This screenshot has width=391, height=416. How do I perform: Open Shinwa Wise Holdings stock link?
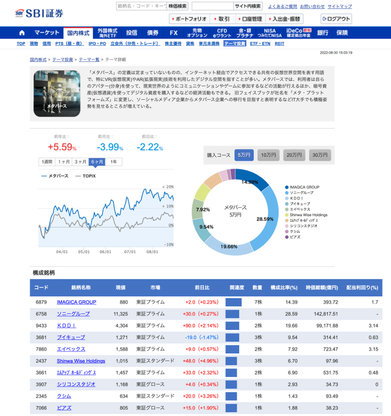click(x=81, y=361)
